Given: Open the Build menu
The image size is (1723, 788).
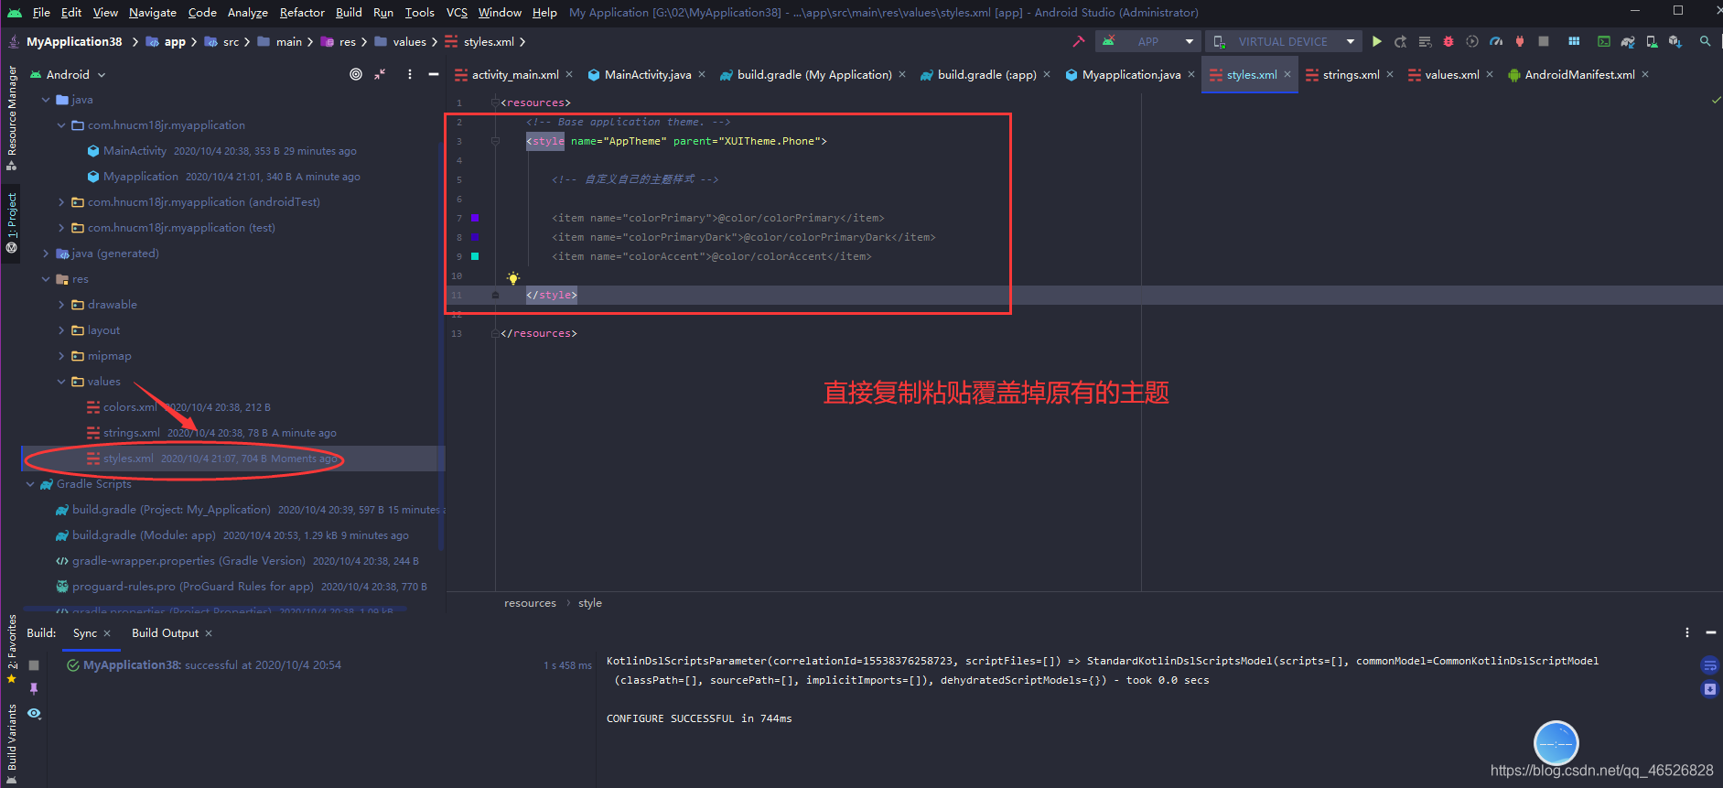Looking at the screenshot, I should [349, 12].
